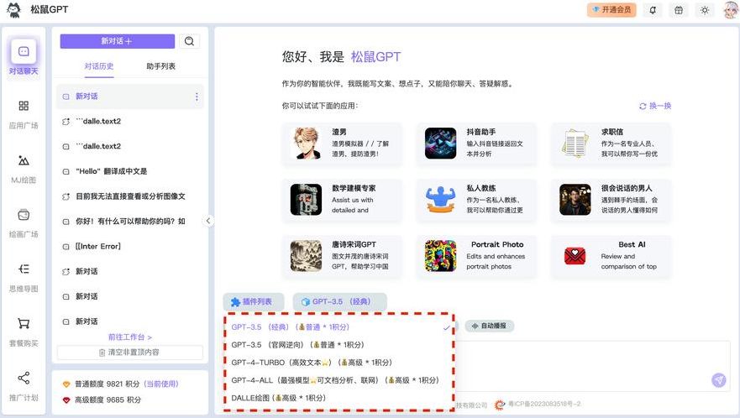This screenshot has height=418, width=740.
Task: Click the 新对话+ button
Action: tap(117, 41)
